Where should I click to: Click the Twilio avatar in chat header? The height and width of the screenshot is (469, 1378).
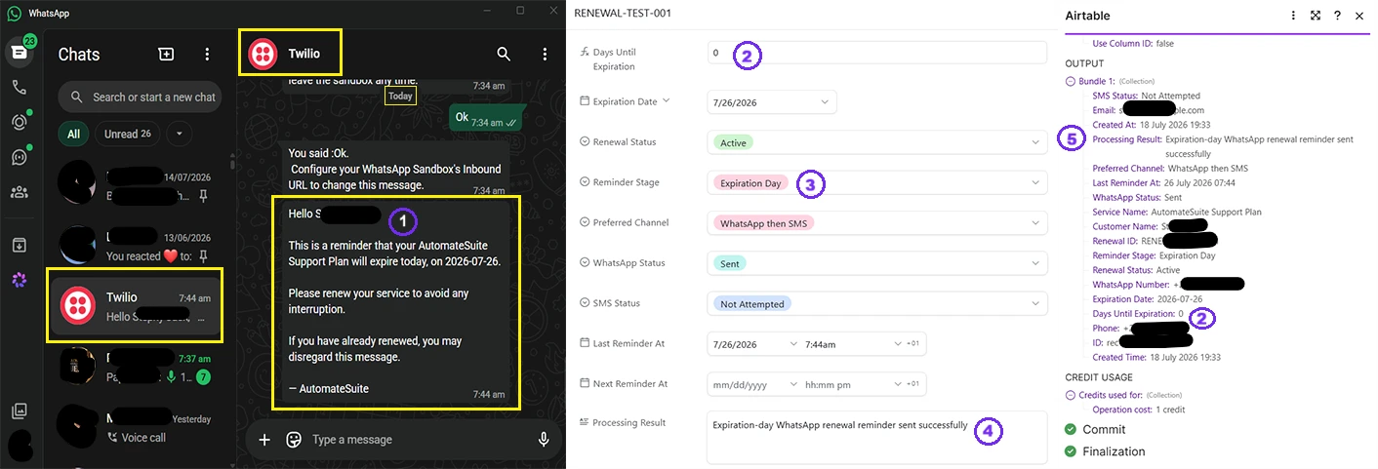(263, 54)
